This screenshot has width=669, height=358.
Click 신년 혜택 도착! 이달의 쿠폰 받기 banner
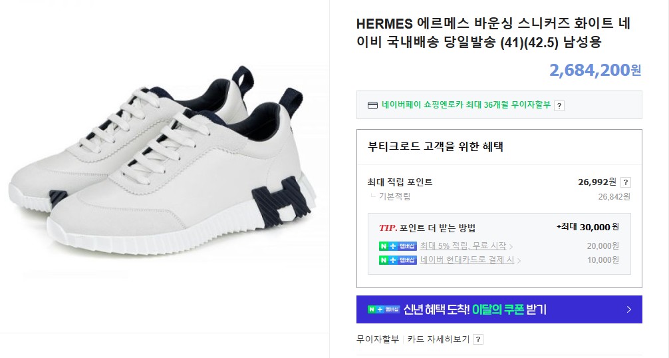(x=499, y=309)
